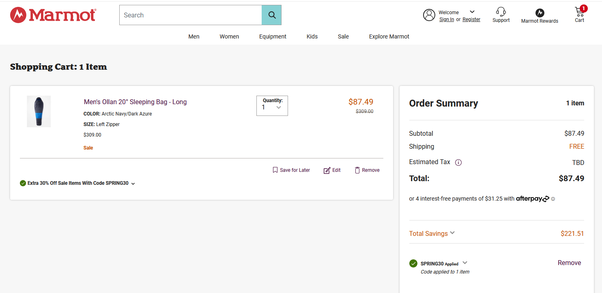Click the Marmot logo
The width and height of the screenshot is (602, 293).
click(x=53, y=15)
